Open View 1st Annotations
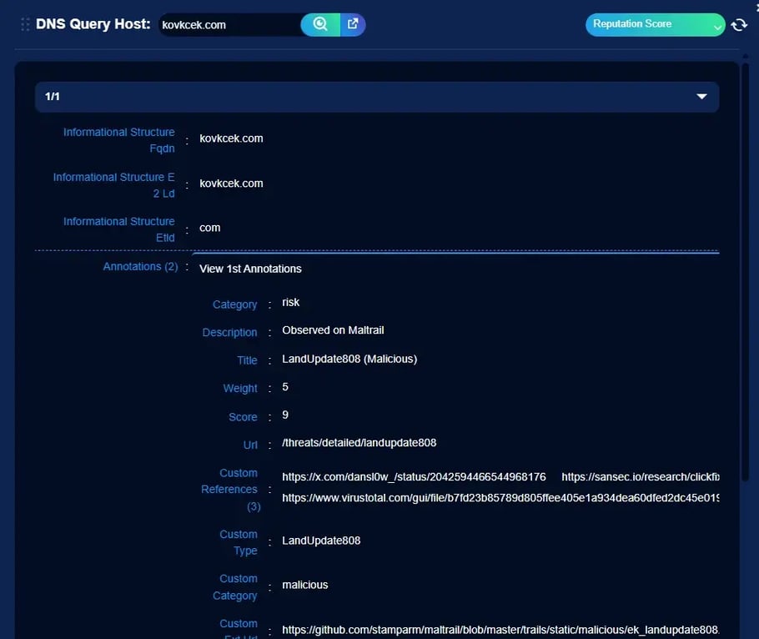Image resolution: width=759 pixels, height=639 pixels. (x=250, y=269)
